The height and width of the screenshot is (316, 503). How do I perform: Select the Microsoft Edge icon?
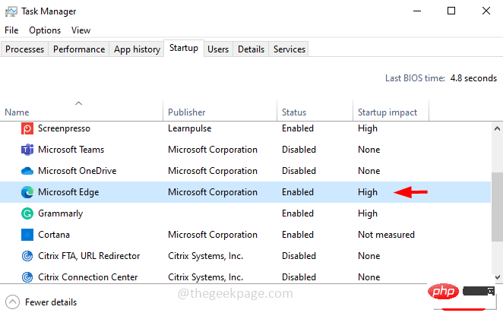pos(27,192)
